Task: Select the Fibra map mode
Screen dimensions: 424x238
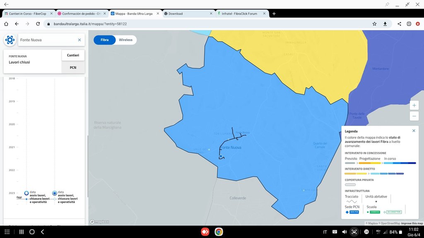Action: [x=104, y=40]
